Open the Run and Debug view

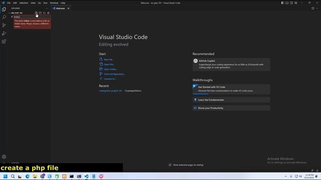[x=4, y=33]
